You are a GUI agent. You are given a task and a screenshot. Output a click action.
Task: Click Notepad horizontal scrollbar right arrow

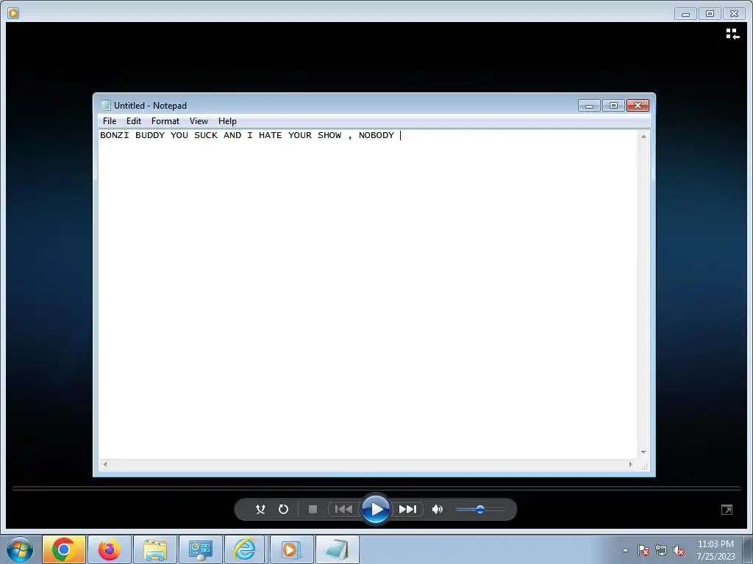tap(630, 464)
